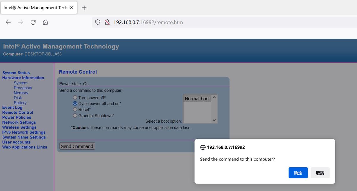
Task: Open User Accounts link
Action: (x=16, y=142)
